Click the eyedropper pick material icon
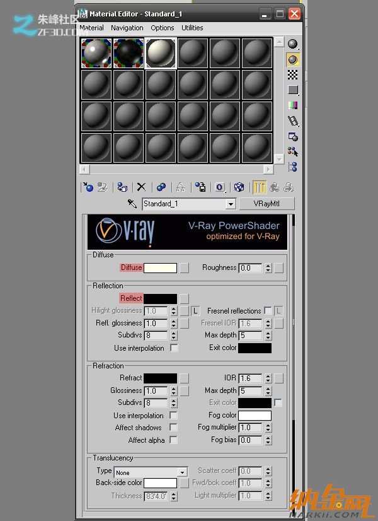Screen dimensions: 378x521 (x=132, y=203)
